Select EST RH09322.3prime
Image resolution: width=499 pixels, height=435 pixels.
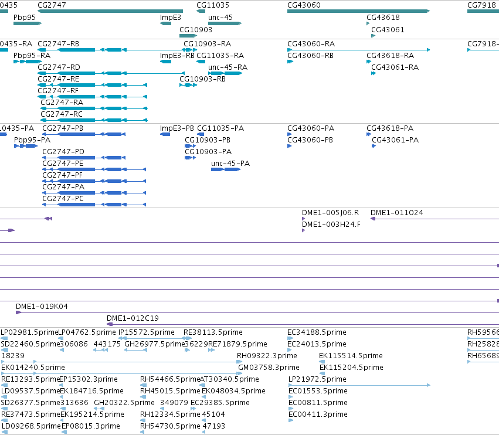click(x=240, y=362)
